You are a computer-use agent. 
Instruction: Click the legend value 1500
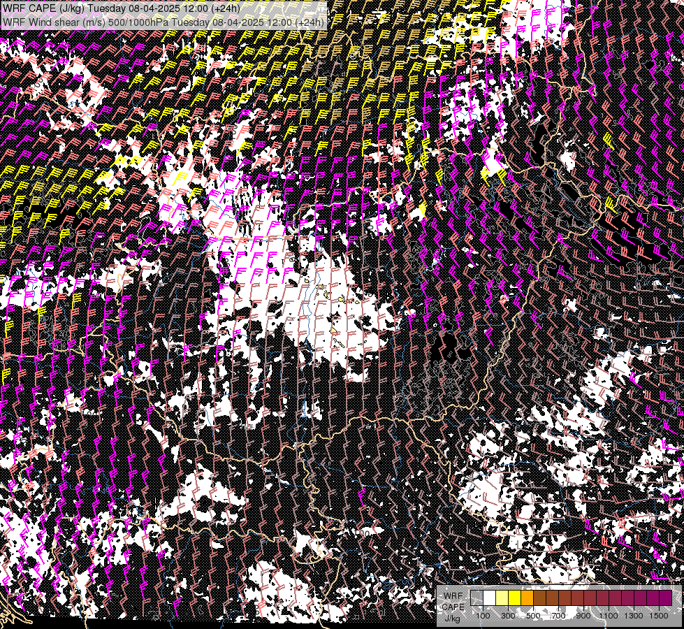click(x=659, y=616)
